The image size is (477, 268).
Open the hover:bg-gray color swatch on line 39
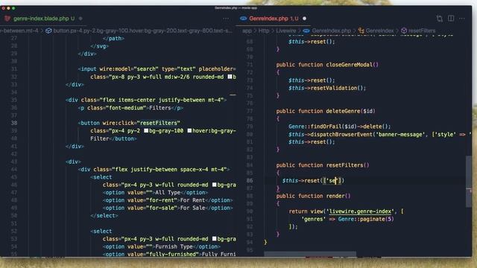pos(189,131)
